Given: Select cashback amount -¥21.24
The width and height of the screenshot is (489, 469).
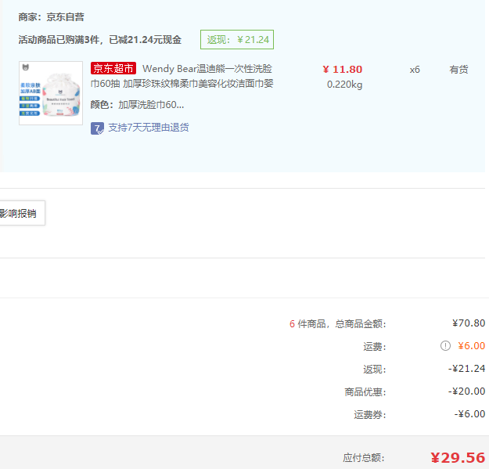Looking at the screenshot, I should click(466, 369).
